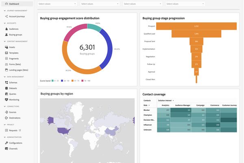Open the Templates page
This screenshot has height=163, width=244.
pyautogui.click(x=14, y=53)
